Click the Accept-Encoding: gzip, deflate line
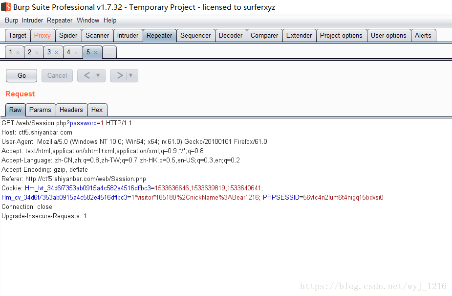 [44, 169]
